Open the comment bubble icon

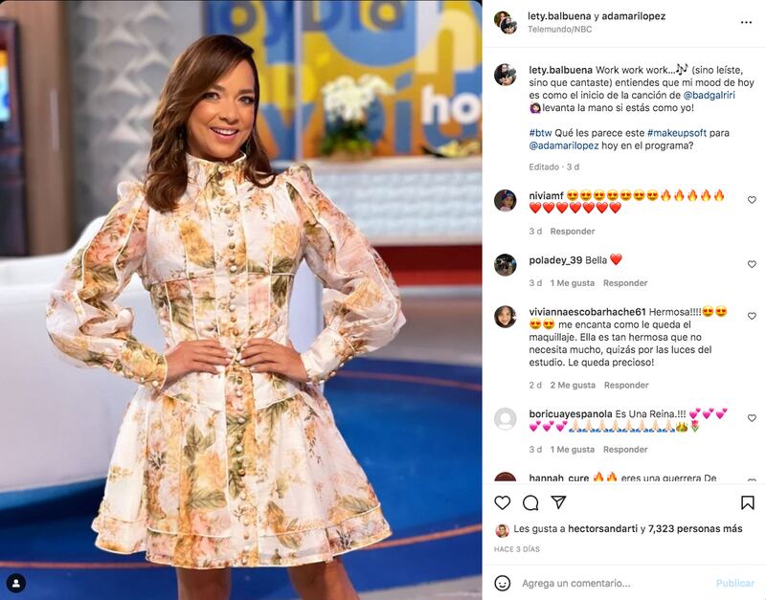[x=530, y=502]
